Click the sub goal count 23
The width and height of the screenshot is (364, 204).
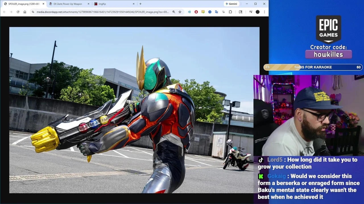click(267, 67)
